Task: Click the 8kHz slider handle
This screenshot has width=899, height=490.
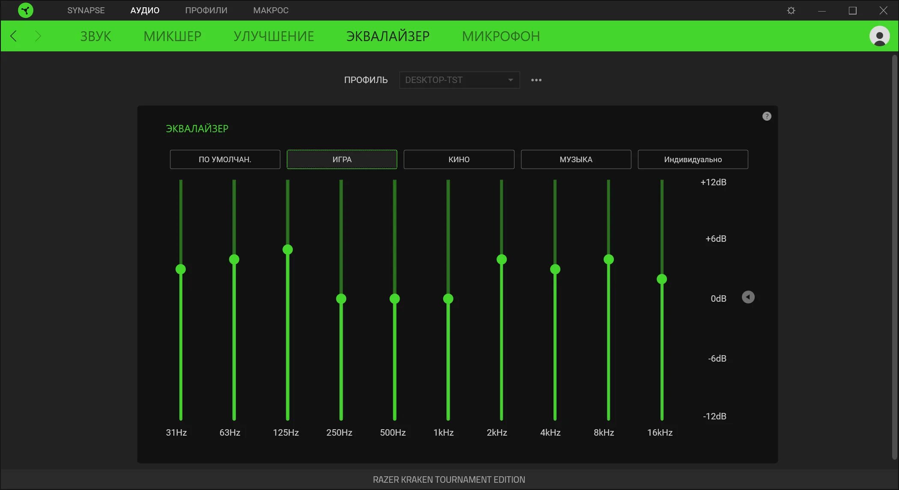Action: (609, 259)
